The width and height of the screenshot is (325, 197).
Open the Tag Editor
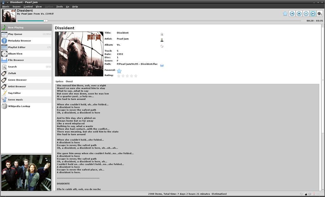click(x=26, y=93)
